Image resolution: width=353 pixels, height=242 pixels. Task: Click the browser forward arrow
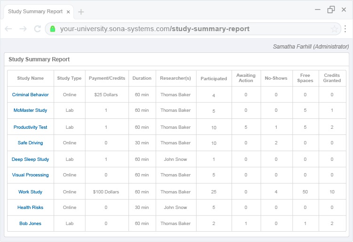tap(23, 29)
